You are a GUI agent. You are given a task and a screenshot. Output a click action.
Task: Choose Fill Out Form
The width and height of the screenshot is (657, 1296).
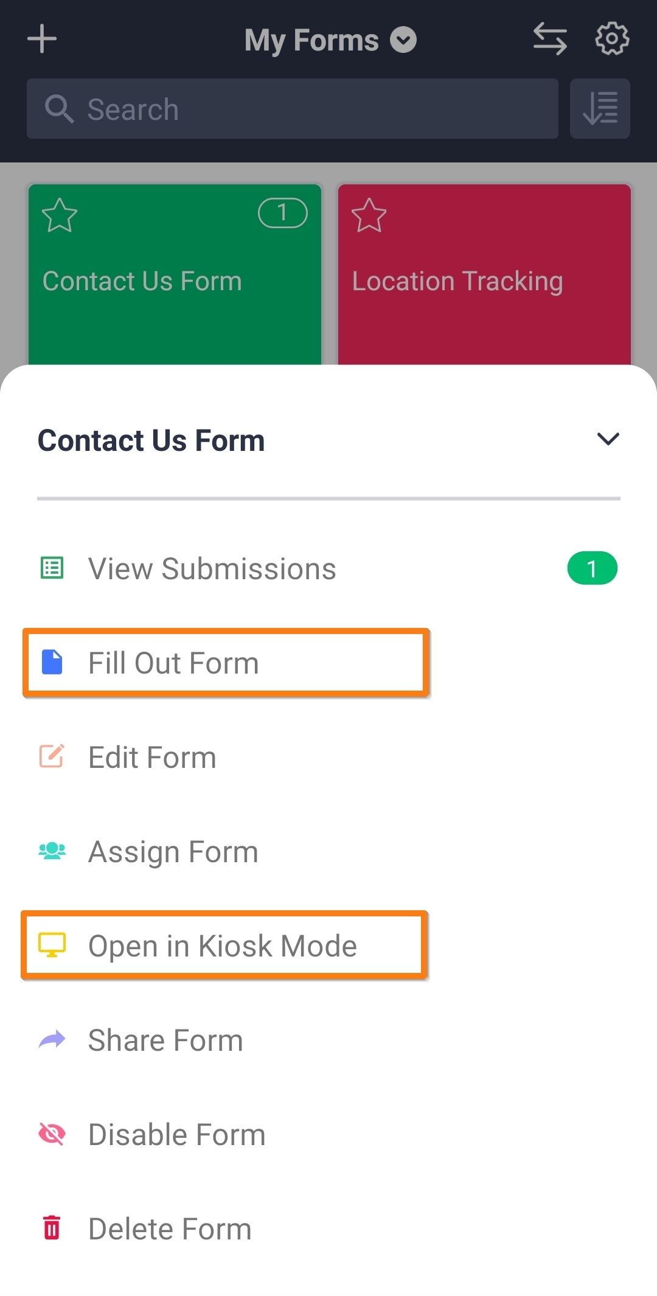(x=174, y=663)
